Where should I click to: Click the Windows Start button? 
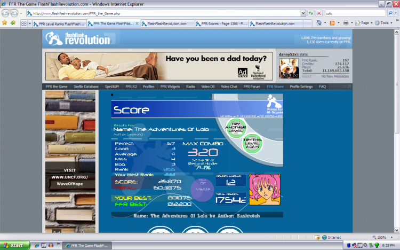click(x=15, y=245)
